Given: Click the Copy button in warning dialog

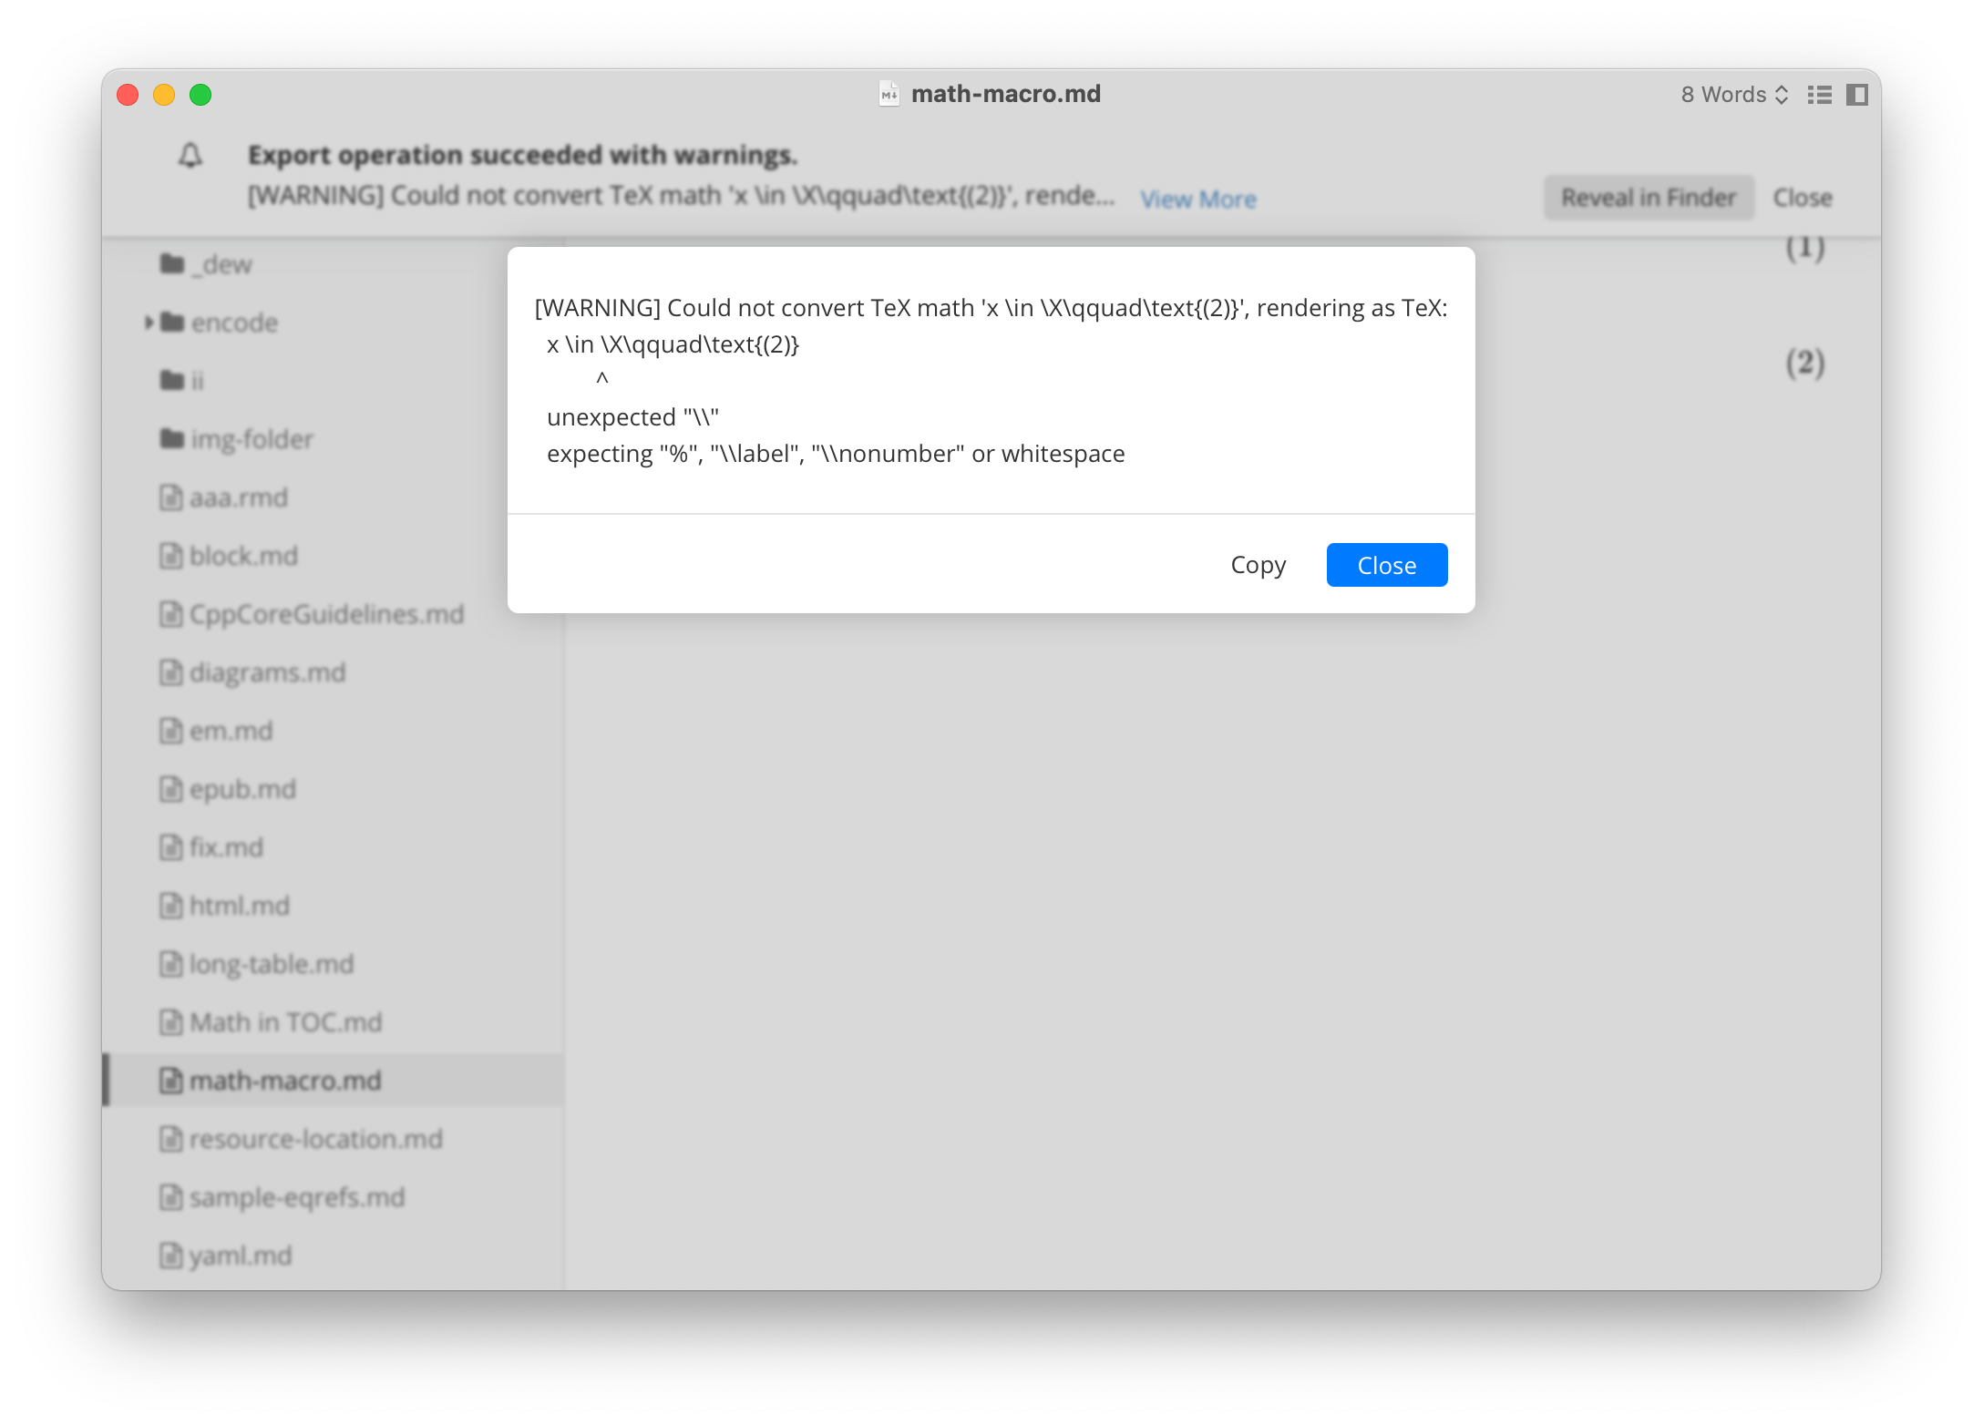Looking at the screenshot, I should (x=1258, y=565).
